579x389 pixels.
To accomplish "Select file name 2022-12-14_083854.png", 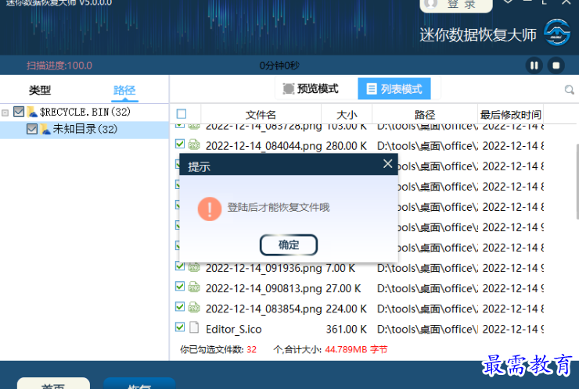I will tap(264, 309).
